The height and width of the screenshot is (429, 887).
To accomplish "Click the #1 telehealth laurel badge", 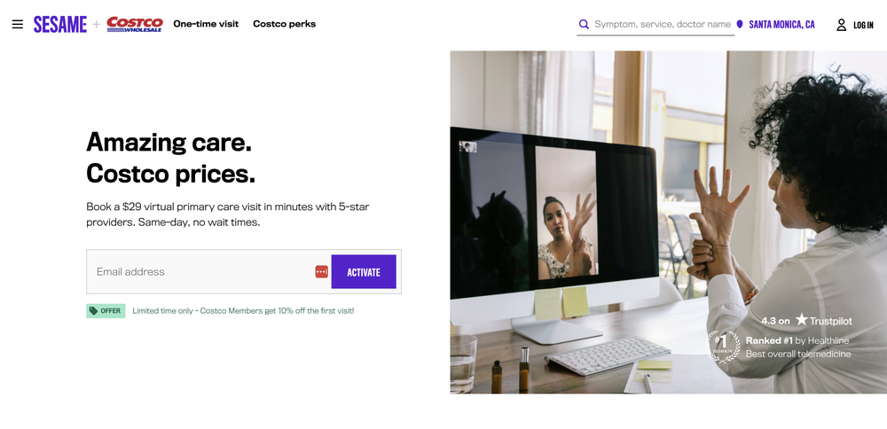I will click(724, 346).
